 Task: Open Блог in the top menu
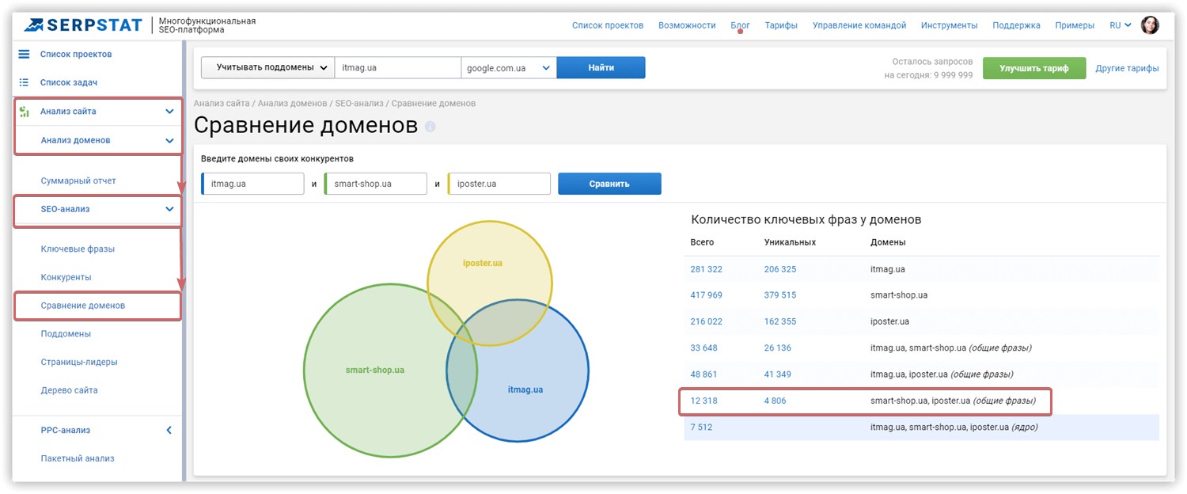click(x=740, y=25)
